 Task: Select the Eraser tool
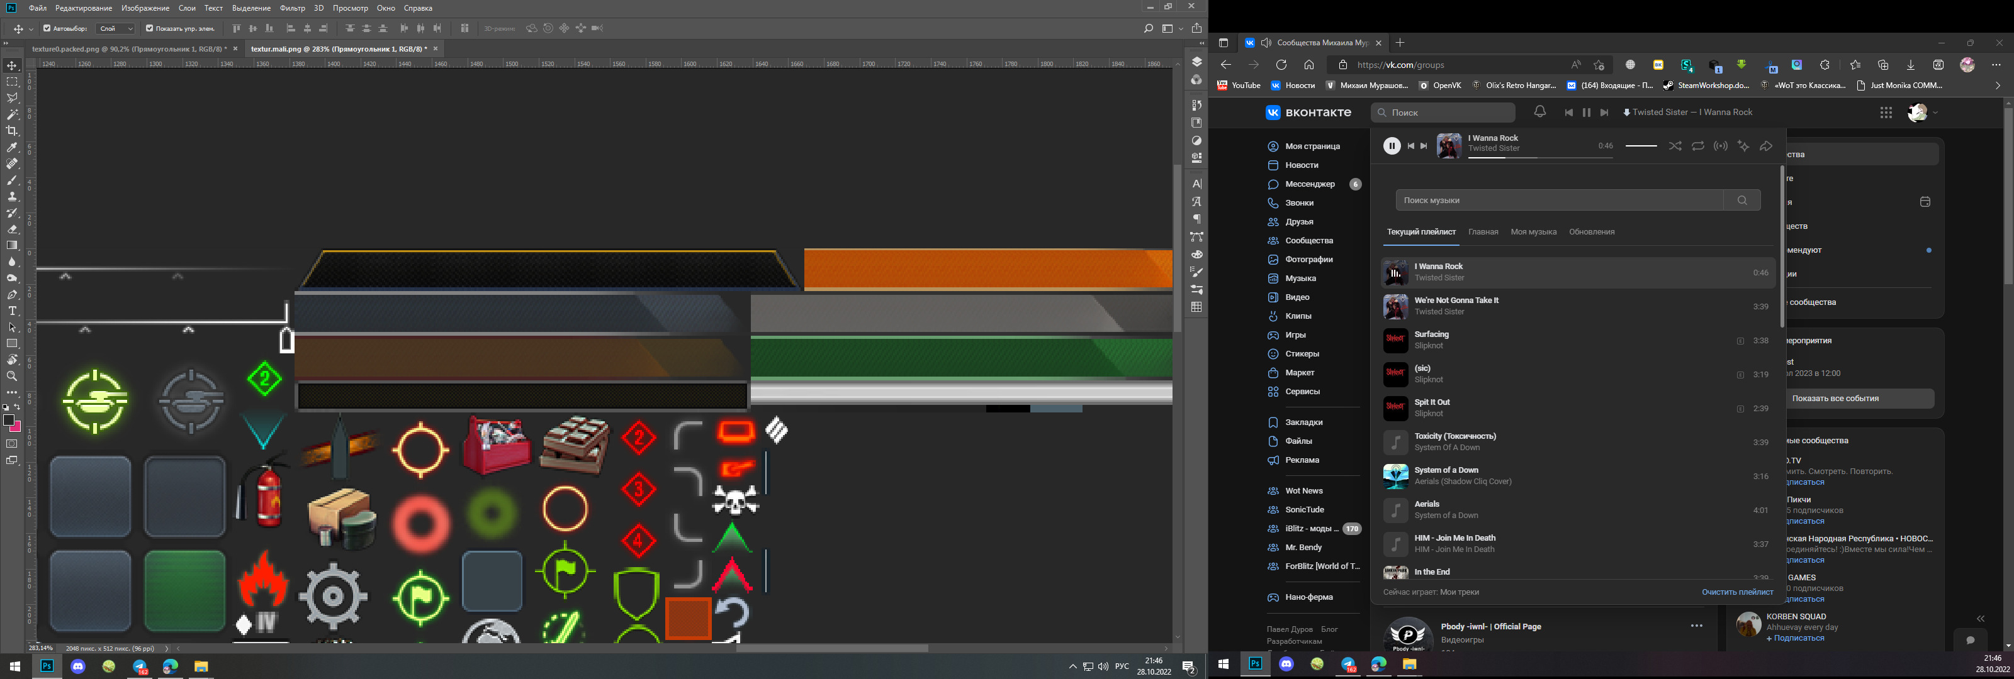(x=12, y=229)
